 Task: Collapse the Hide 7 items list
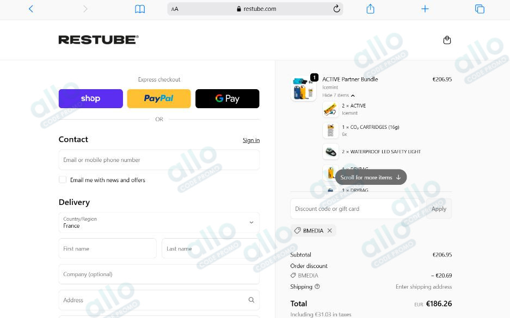coord(338,95)
